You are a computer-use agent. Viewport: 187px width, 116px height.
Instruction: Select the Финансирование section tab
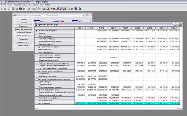tap(23, 36)
